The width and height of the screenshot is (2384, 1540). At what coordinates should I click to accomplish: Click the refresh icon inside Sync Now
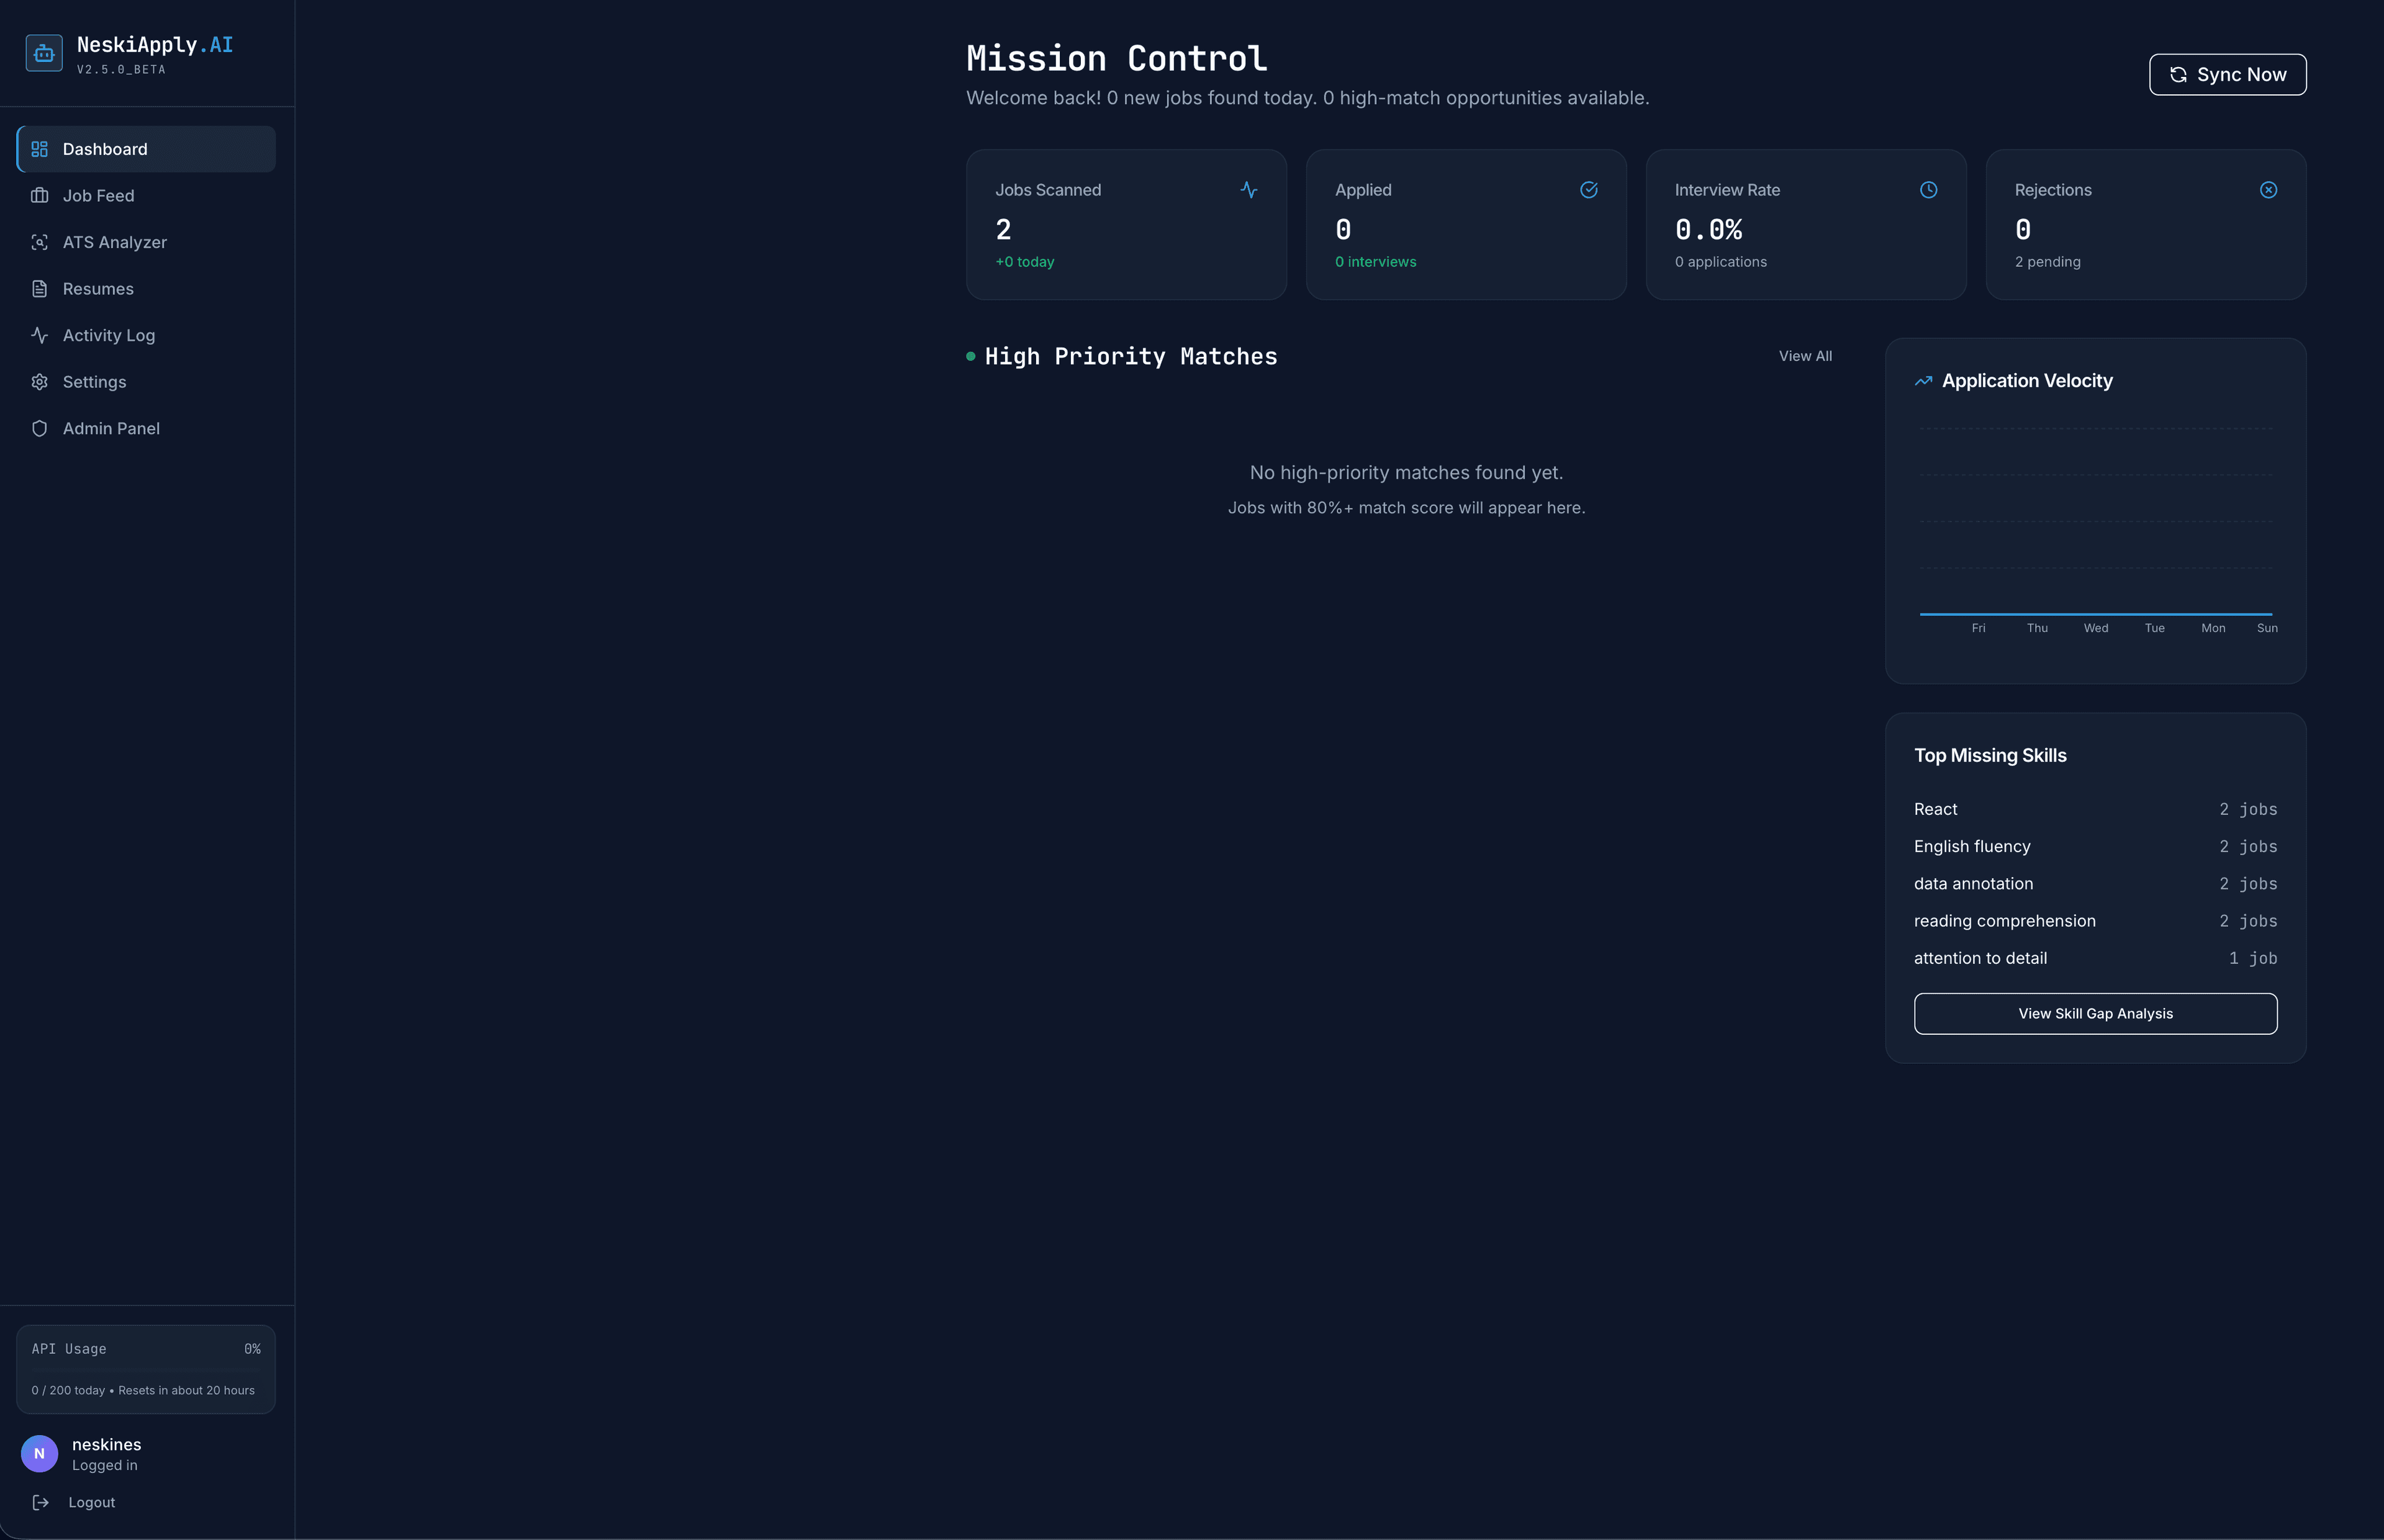(x=2180, y=74)
